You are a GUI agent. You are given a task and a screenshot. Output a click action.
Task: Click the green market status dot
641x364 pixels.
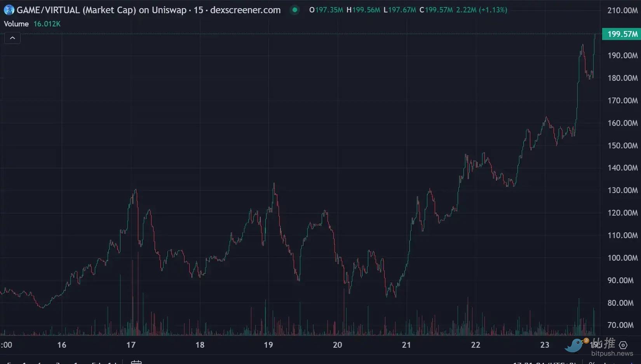tap(295, 10)
